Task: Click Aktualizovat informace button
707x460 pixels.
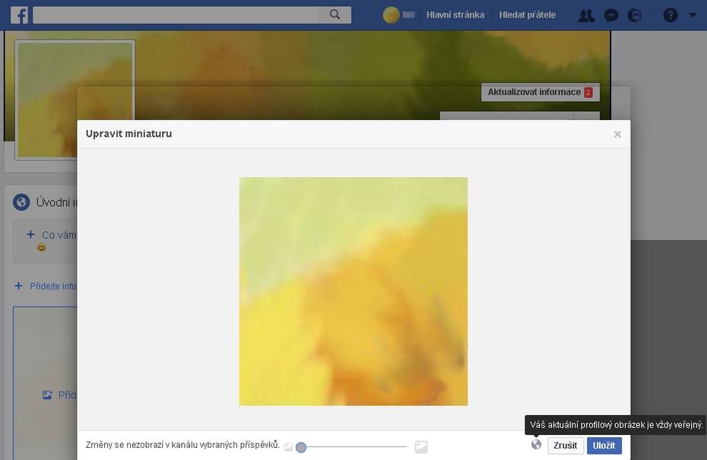Action: 541,92
